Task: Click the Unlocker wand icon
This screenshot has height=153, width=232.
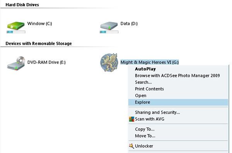Action: pyautogui.click(x=131, y=146)
